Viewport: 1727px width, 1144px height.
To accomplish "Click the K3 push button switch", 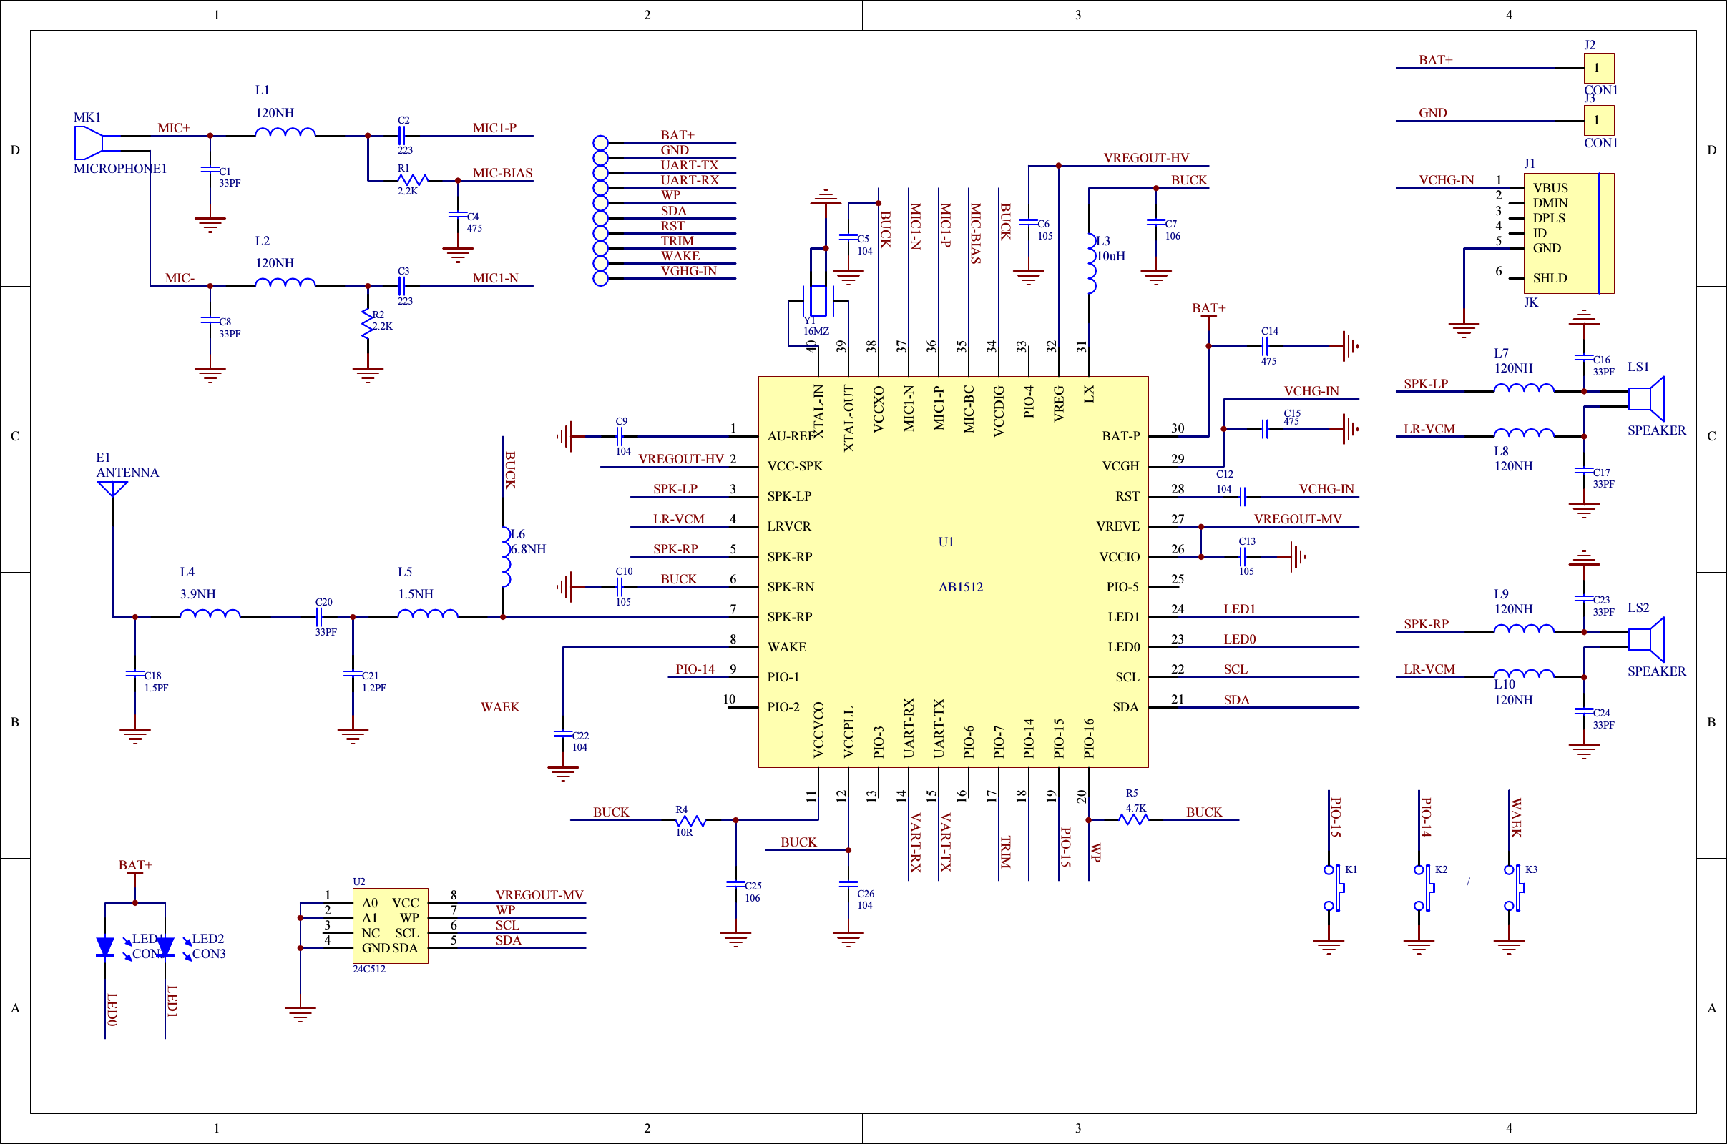I will (x=1515, y=888).
